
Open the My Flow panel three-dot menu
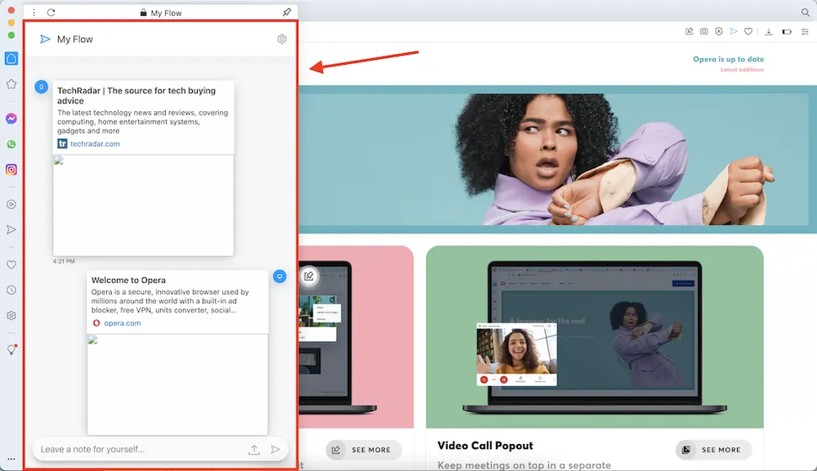pos(34,13)
